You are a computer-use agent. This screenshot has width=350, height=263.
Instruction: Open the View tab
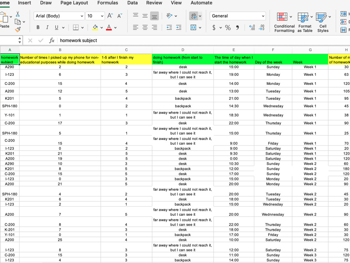click(176, 3)
